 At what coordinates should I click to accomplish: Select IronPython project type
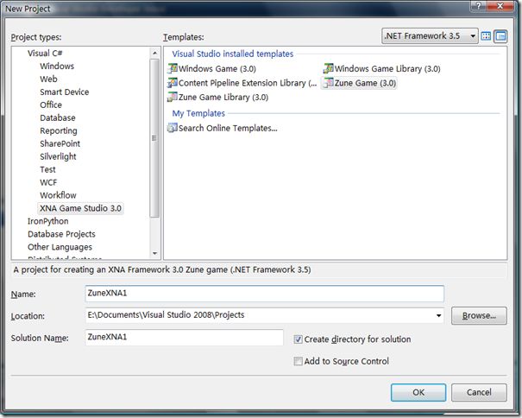tap(48, 221)
